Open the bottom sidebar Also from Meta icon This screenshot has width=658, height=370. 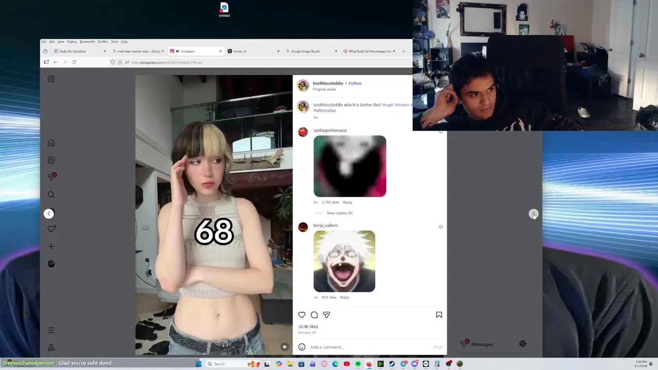[51, 348]
